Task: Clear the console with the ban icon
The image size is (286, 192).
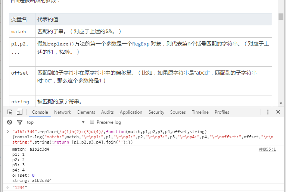Action: [9, 122]
